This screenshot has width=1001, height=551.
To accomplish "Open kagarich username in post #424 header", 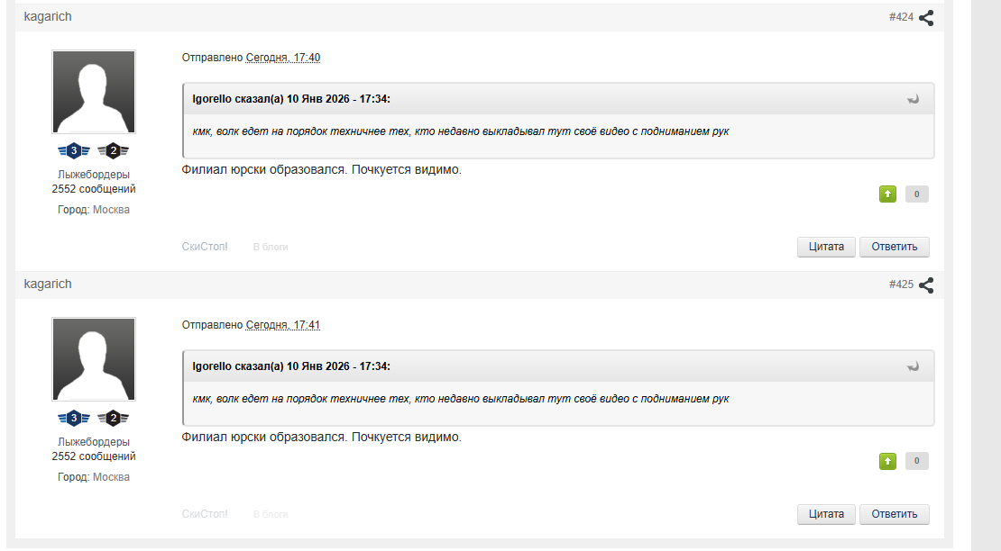I will [x=48, y=17].
